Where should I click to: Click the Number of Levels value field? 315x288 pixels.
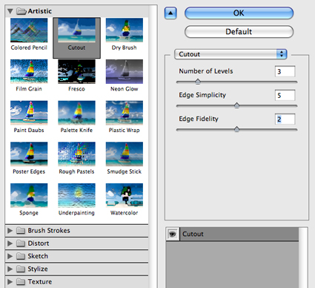pos(285,71)
